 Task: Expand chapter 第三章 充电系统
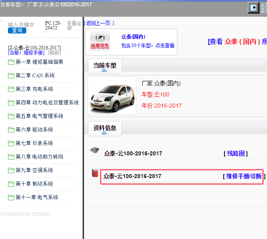pyautogui.click(x=34, y=89)
